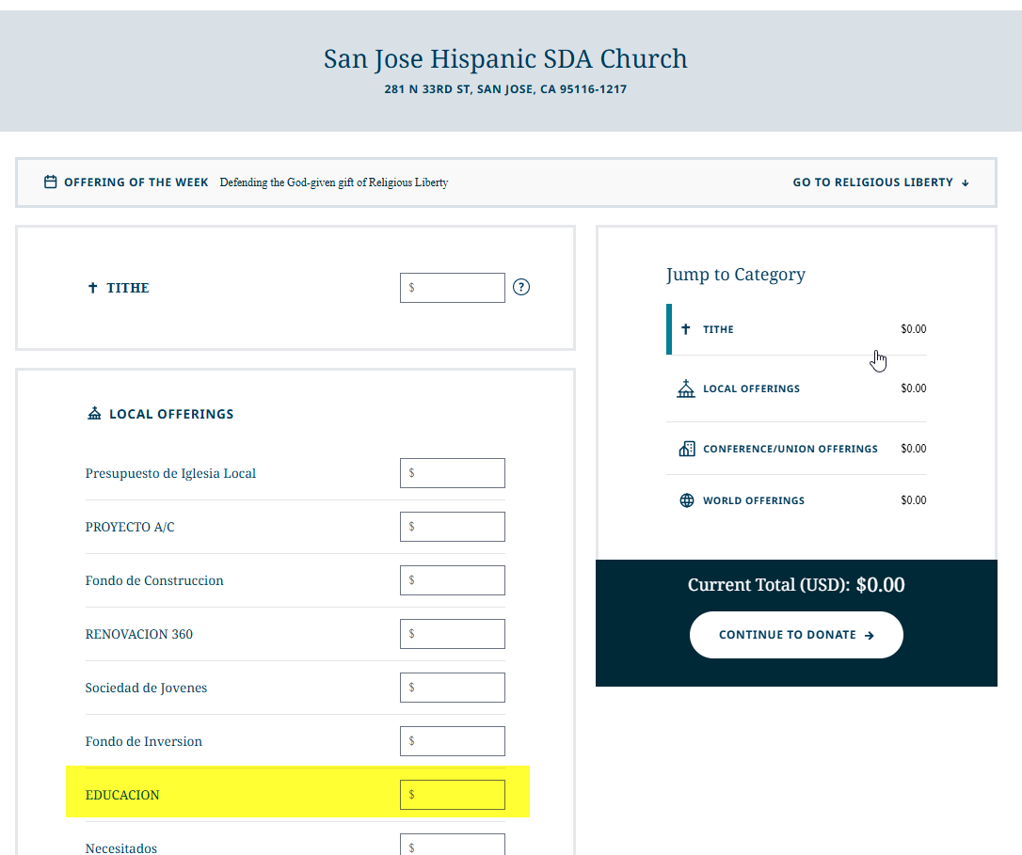Focus the RENOVACION 360 amount field
The width and height of the screenshot is (1022, 855).
[453, 633]
